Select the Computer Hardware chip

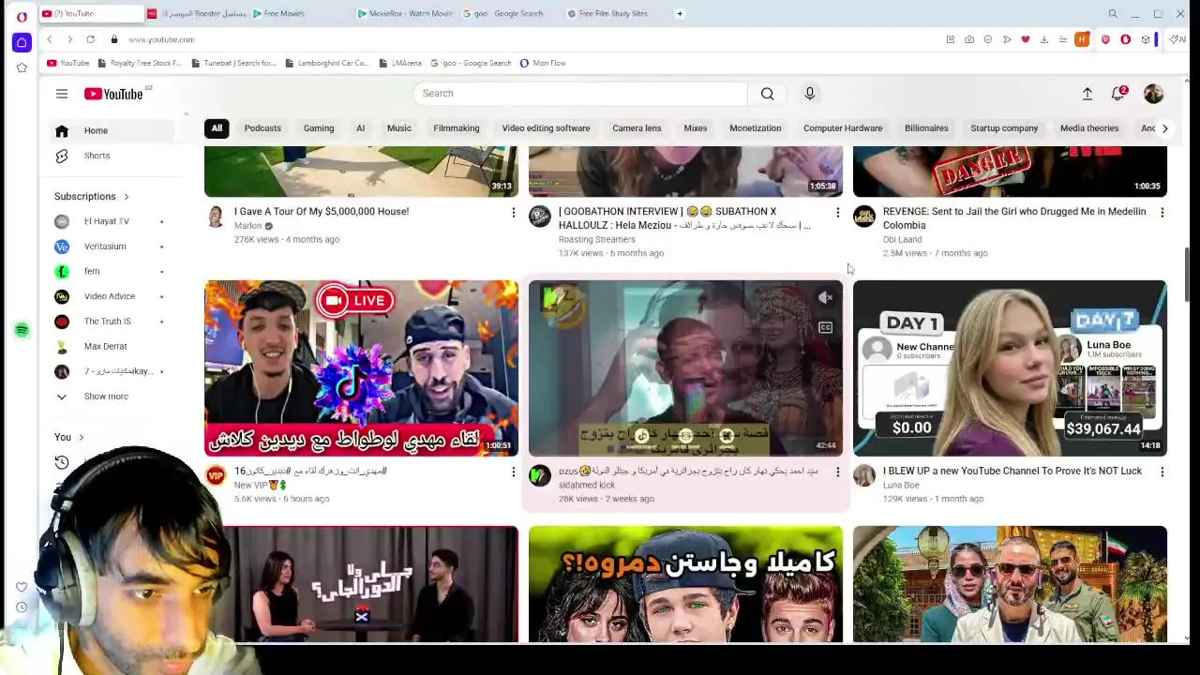pyautogui.click(x=843, y=128)
